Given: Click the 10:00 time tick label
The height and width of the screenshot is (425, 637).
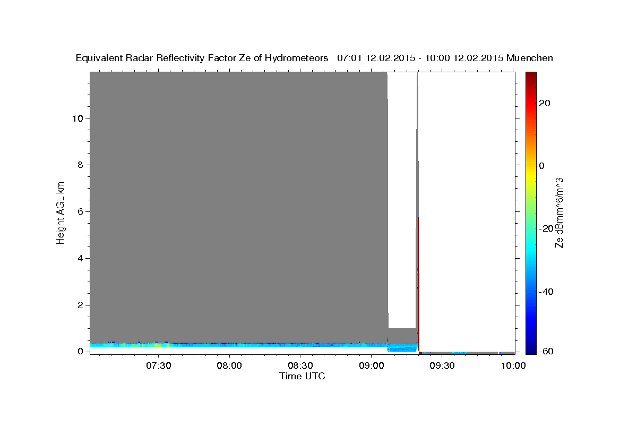Looking at the screenshot, I should (x=514, y=365).
